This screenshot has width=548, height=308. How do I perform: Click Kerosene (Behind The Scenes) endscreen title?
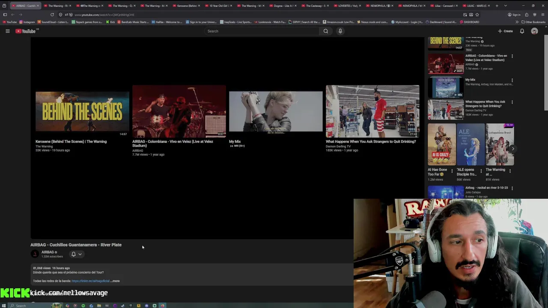tap(71, 142)
